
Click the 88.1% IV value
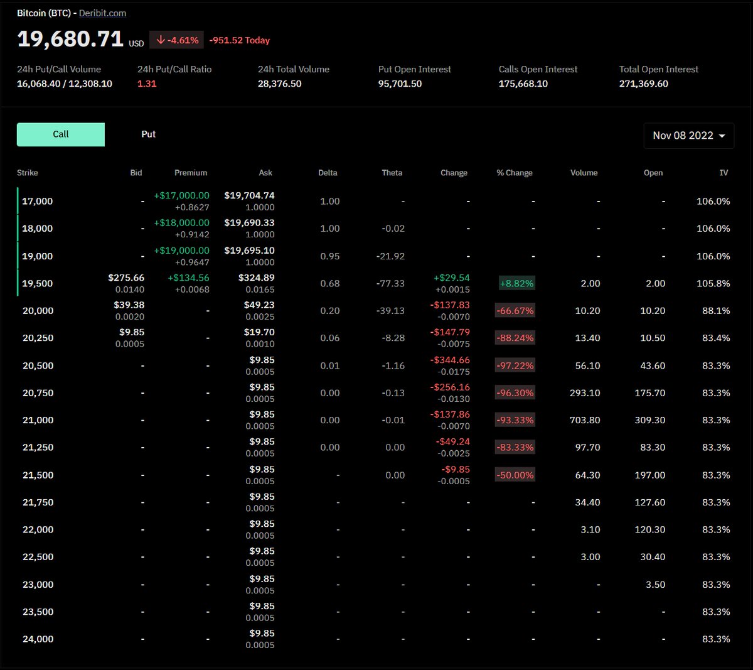tap(716, 311)
